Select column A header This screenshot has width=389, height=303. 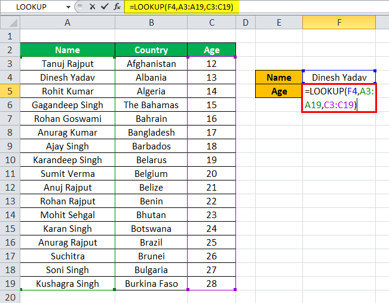click(68, 23)
